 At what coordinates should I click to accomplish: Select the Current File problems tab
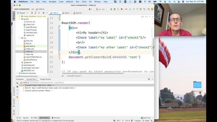pos(32,79)
